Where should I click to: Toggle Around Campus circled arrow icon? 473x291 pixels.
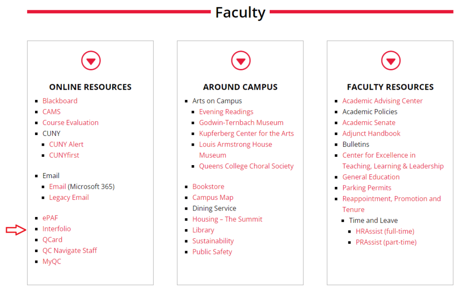[241, 61]
